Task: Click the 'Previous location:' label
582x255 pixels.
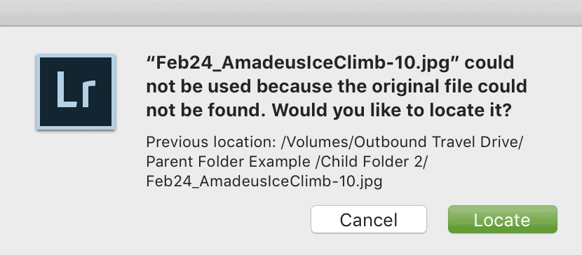Action: point(211,142)
